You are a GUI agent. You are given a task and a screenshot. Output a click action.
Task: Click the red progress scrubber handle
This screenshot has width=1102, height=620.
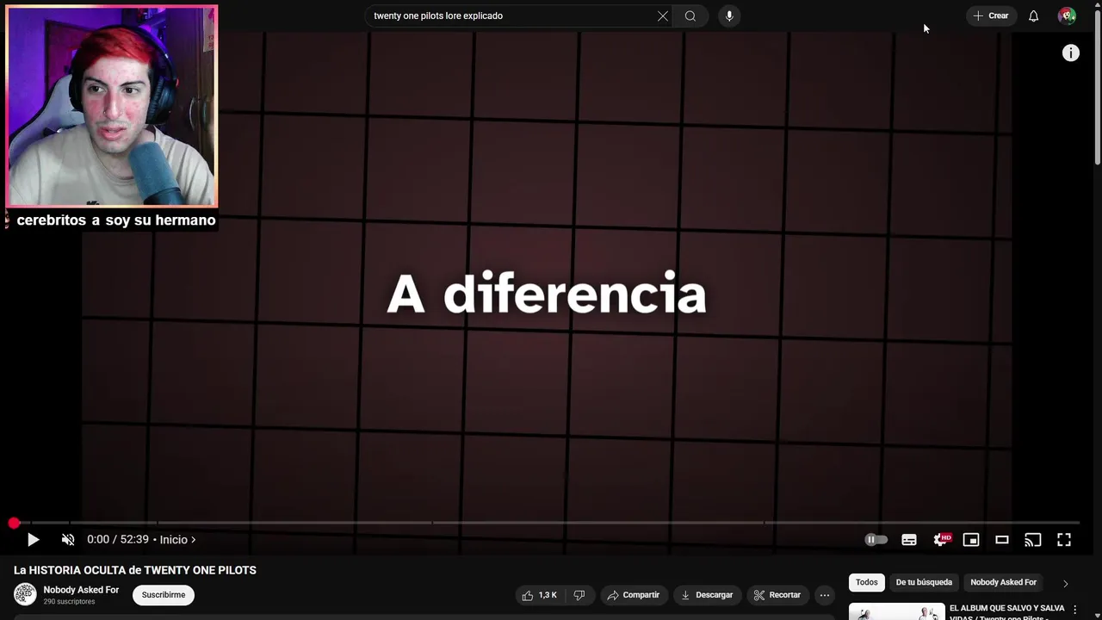pos(14,523)
